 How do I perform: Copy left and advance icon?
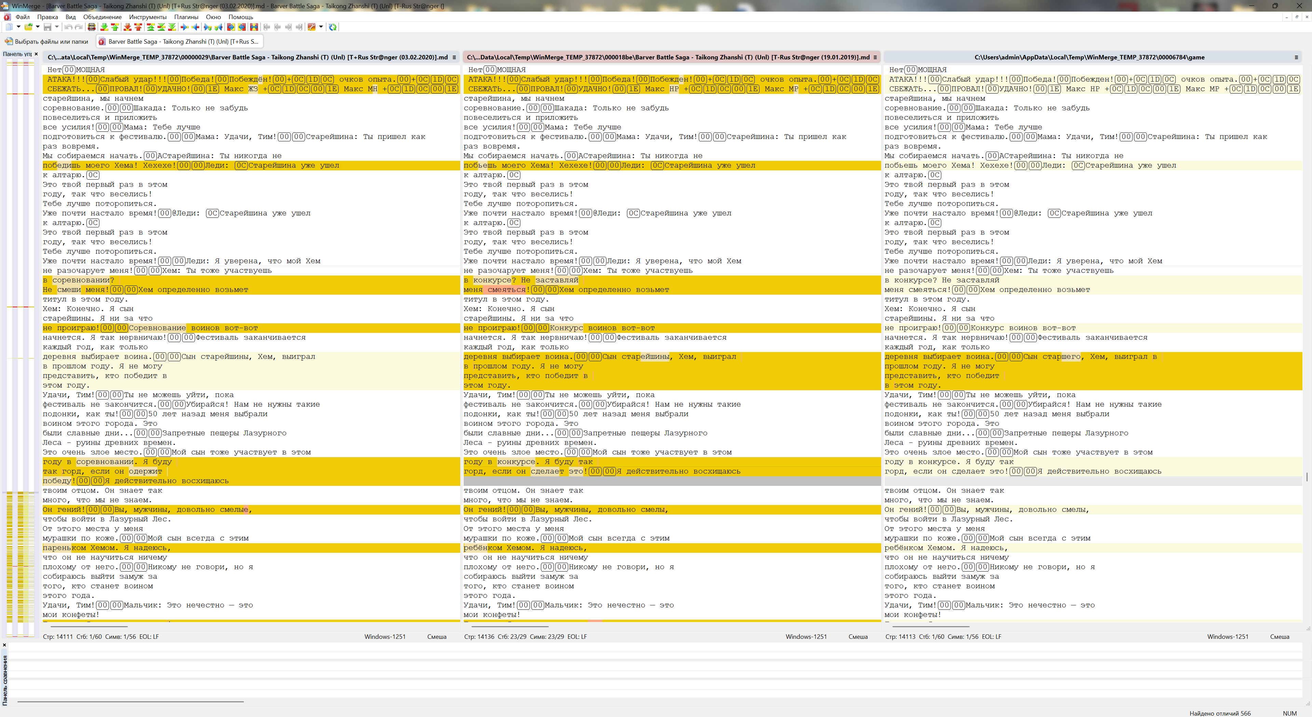[219, 27]
